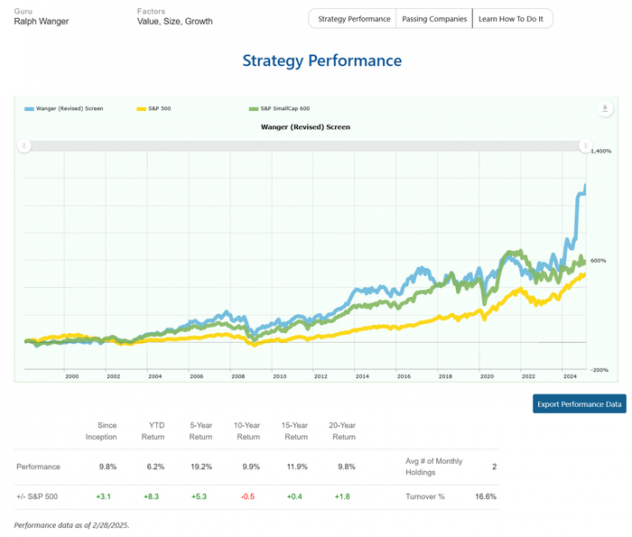Click the blue Wanger (Revised) Screen legend swatch

point(30,108)
